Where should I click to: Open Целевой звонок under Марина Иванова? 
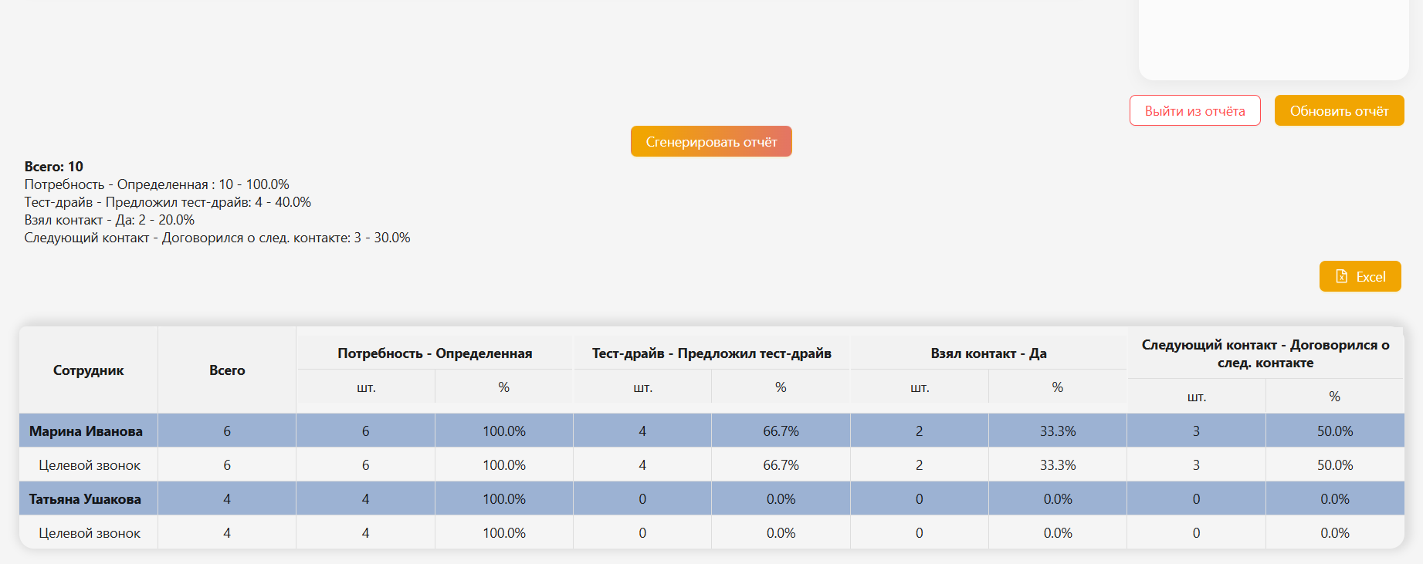pos(90,465)
